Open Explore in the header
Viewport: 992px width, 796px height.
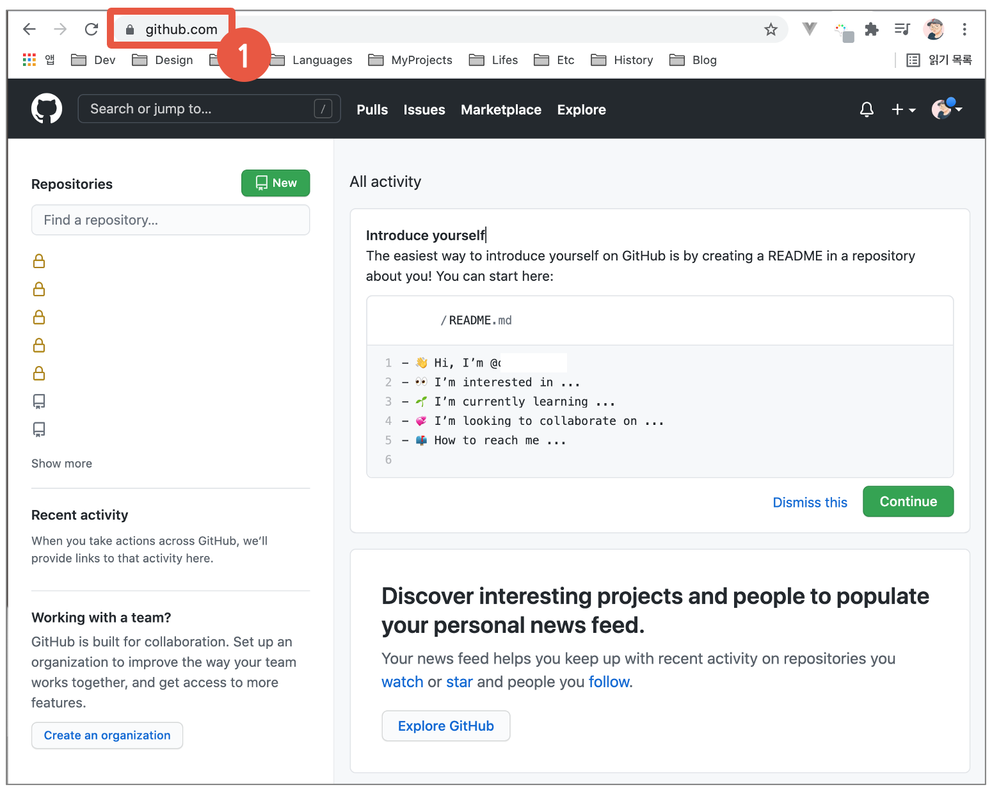coord(582,109)
